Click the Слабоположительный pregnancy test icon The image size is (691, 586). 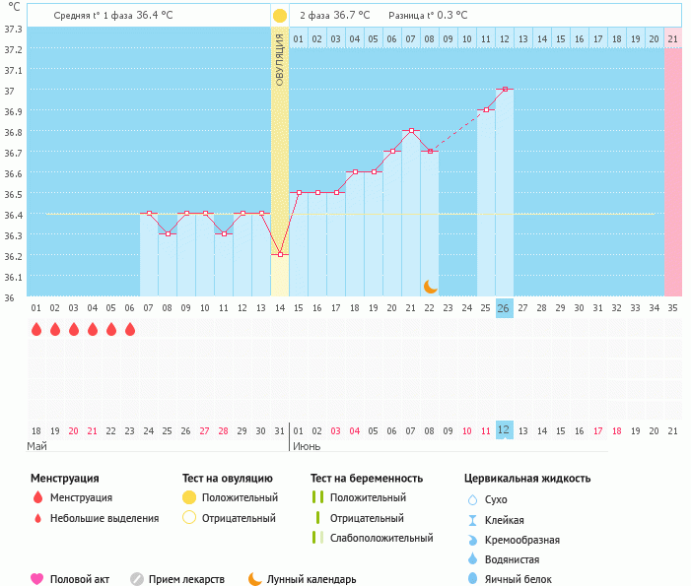(x=316, y=538)
